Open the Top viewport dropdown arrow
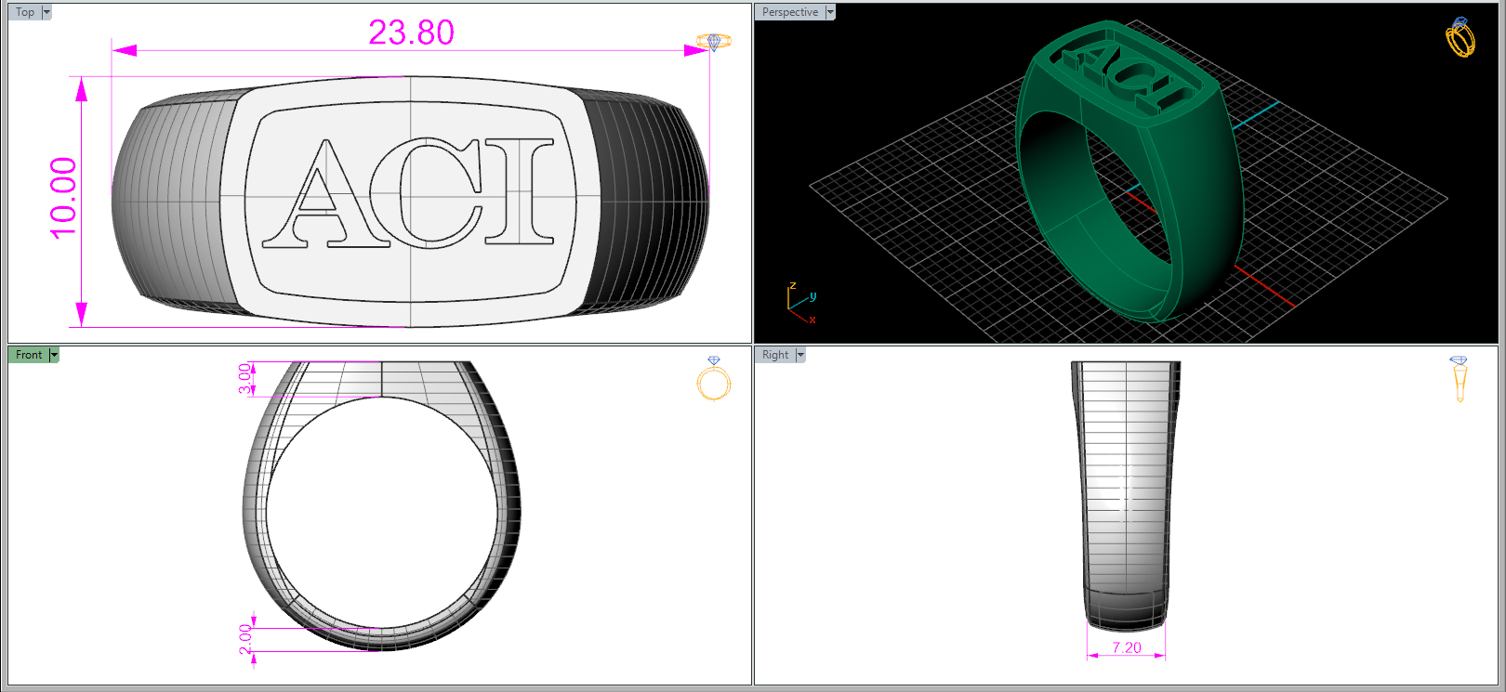 pos(46,13)
